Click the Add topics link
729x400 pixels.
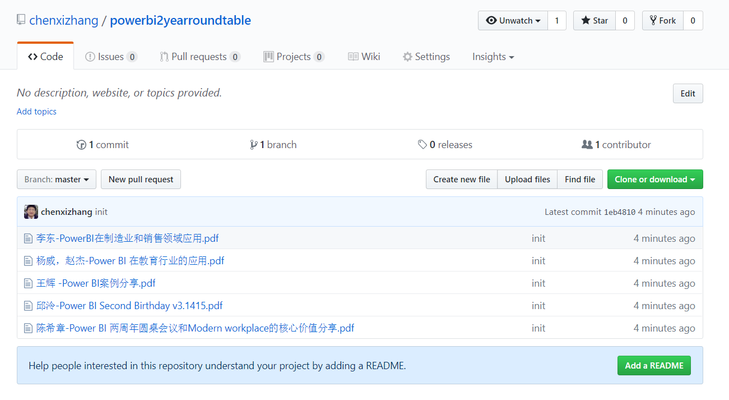point(36,112)
